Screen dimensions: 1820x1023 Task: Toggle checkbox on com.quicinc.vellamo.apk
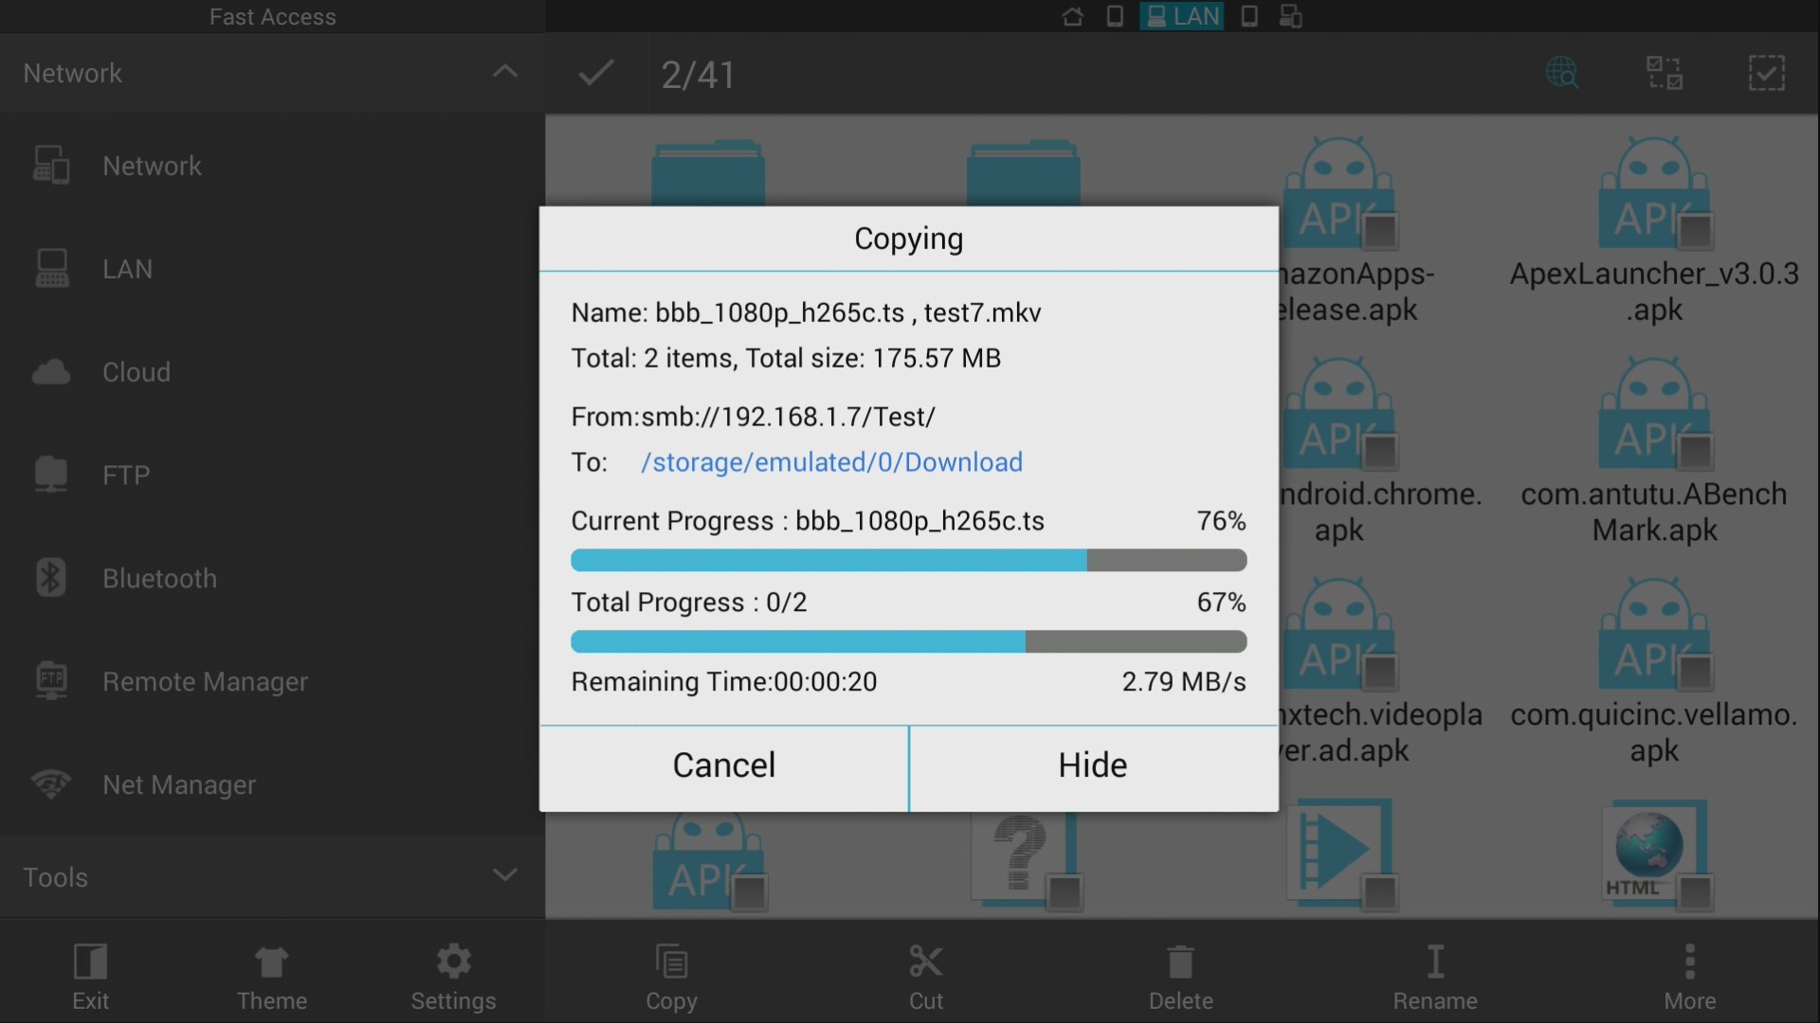1695,673
